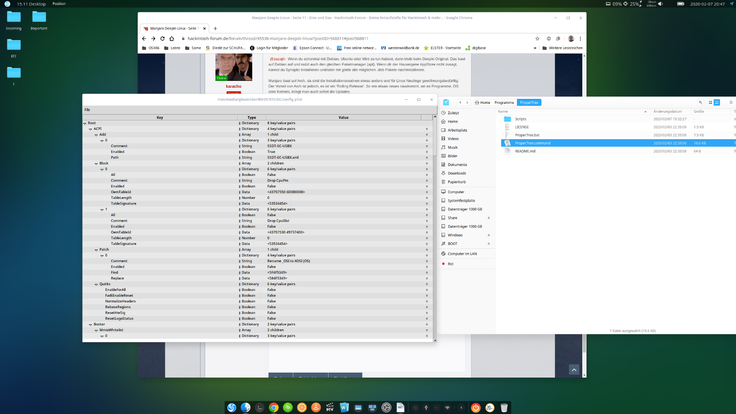Switch file manager to icon grid view

click(x=710, y=102)
